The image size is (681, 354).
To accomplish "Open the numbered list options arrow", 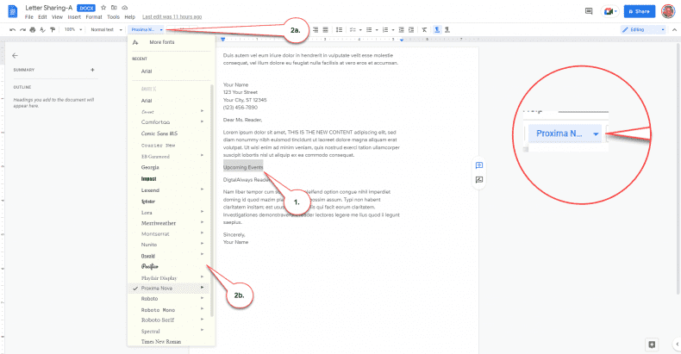I will click(393, 30).
